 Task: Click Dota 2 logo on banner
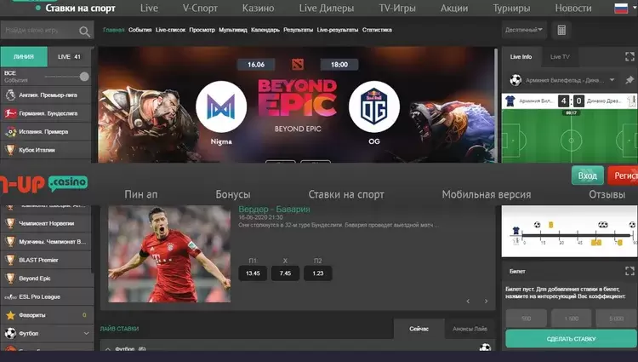tap(298, 65)
